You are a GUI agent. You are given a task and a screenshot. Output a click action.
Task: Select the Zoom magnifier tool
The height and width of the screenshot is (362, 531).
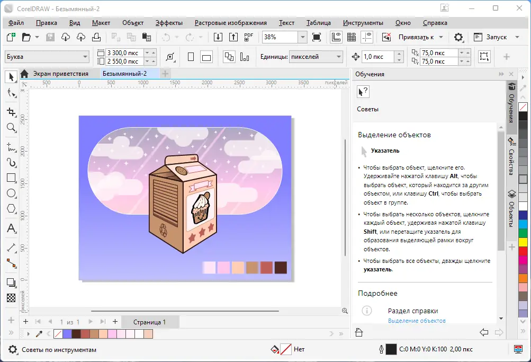coord(11,128)
